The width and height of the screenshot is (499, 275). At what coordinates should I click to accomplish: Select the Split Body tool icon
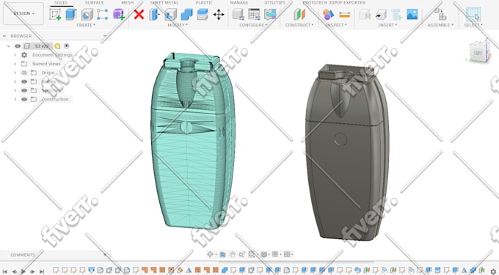203,15
